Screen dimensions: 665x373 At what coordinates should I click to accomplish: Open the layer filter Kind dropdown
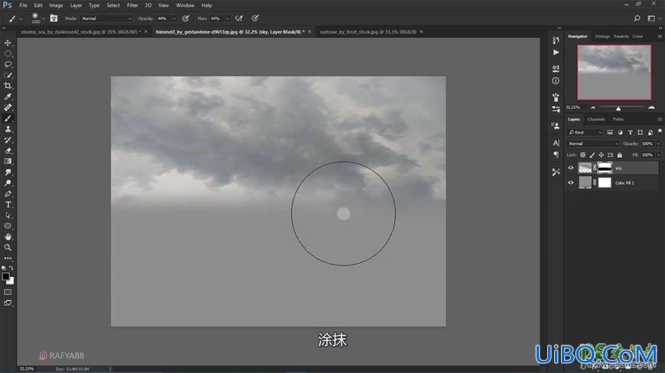point(586,133)
